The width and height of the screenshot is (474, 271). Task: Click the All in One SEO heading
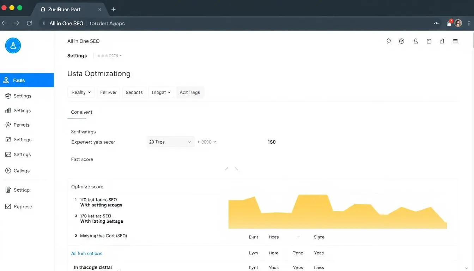point(84,41)
